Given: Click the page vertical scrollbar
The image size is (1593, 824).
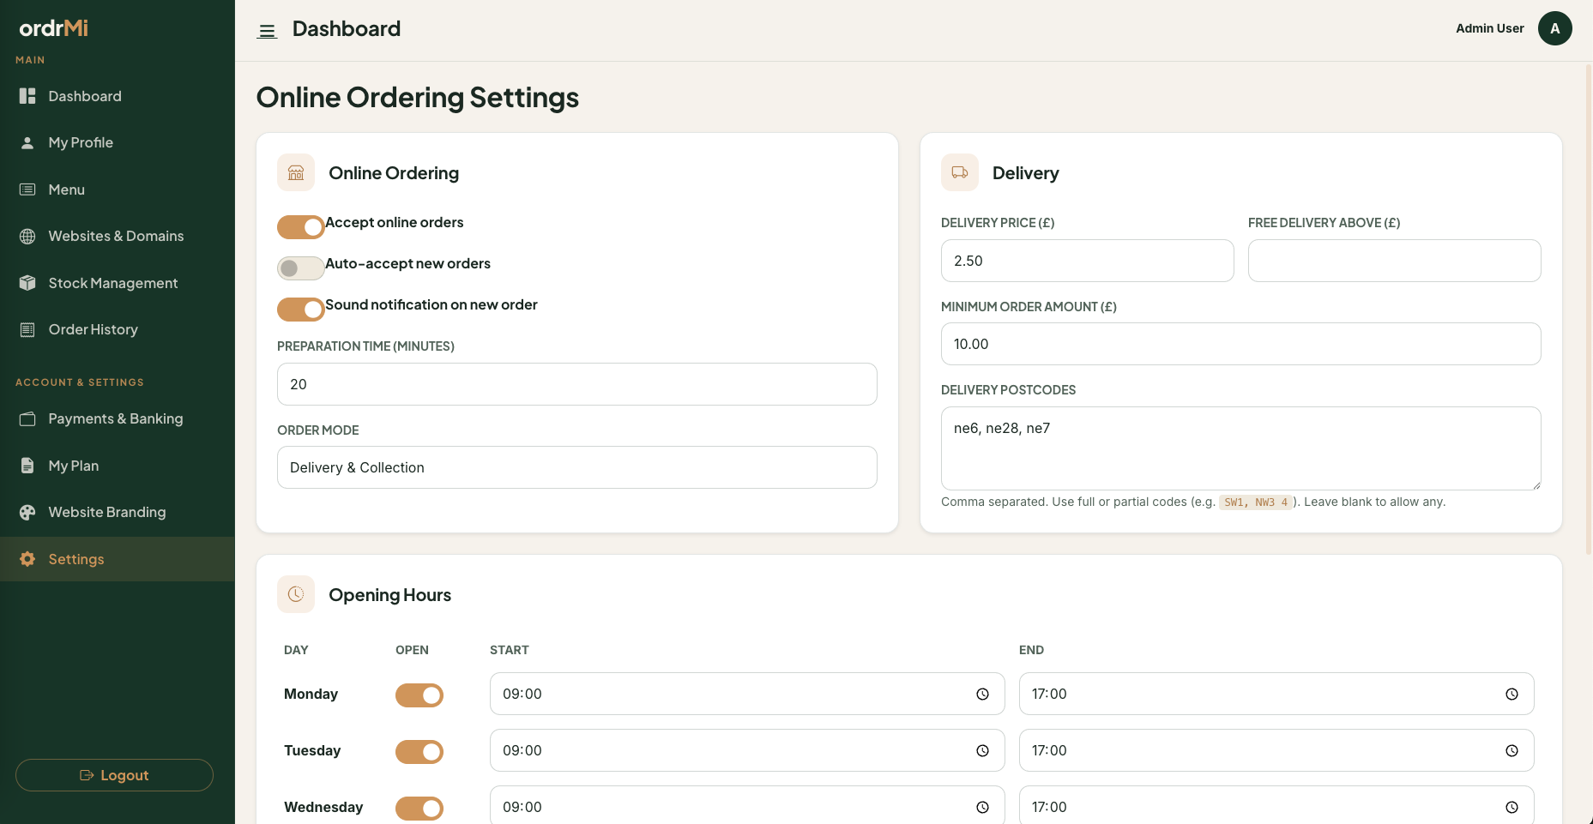Looking at the screenshot, I should coord(1589,309).
